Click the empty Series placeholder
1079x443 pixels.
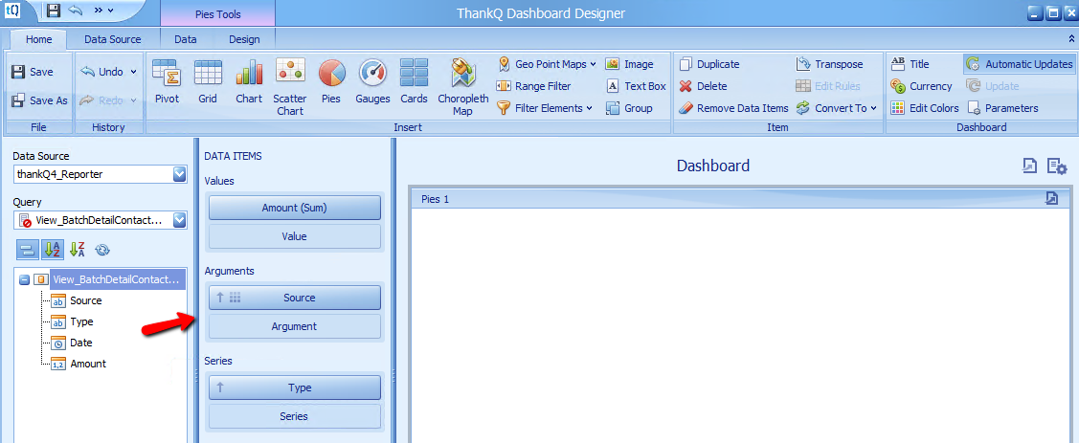tap(295, 417)
